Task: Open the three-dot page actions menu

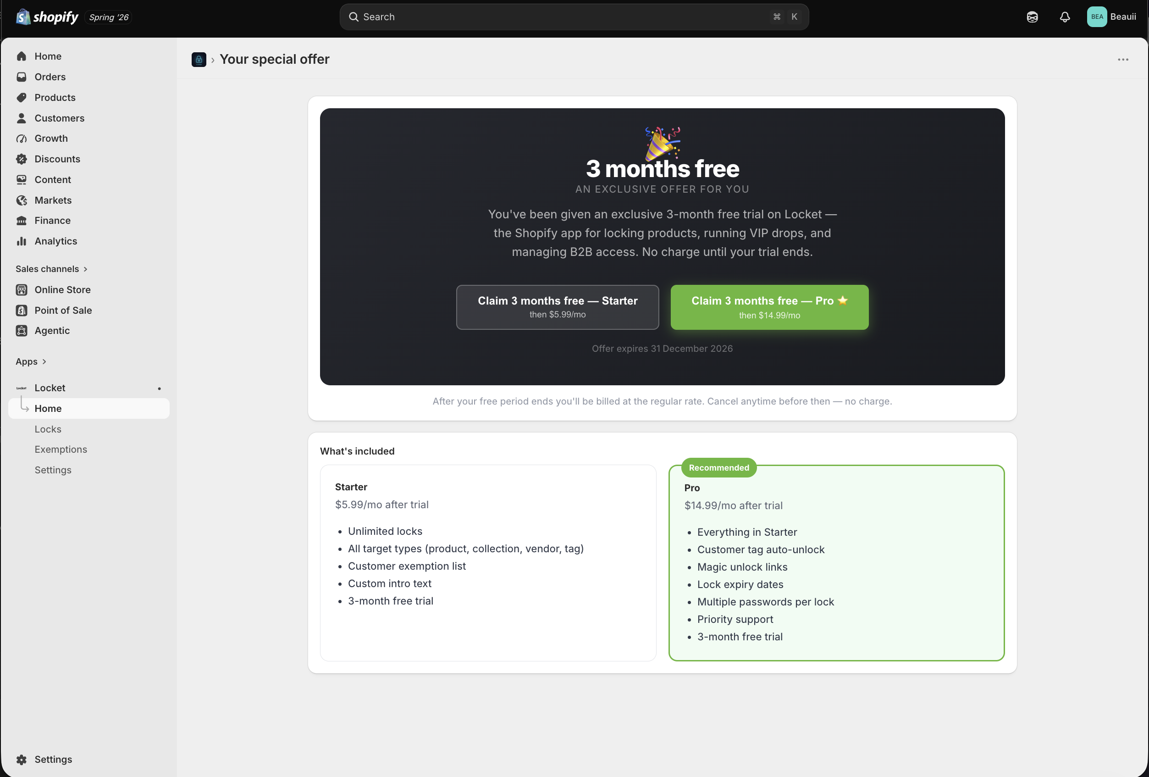Action: tap(1123, 60)
